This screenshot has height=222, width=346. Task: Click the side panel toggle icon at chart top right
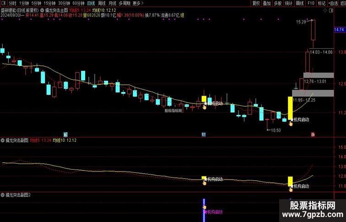click(331, 10)
